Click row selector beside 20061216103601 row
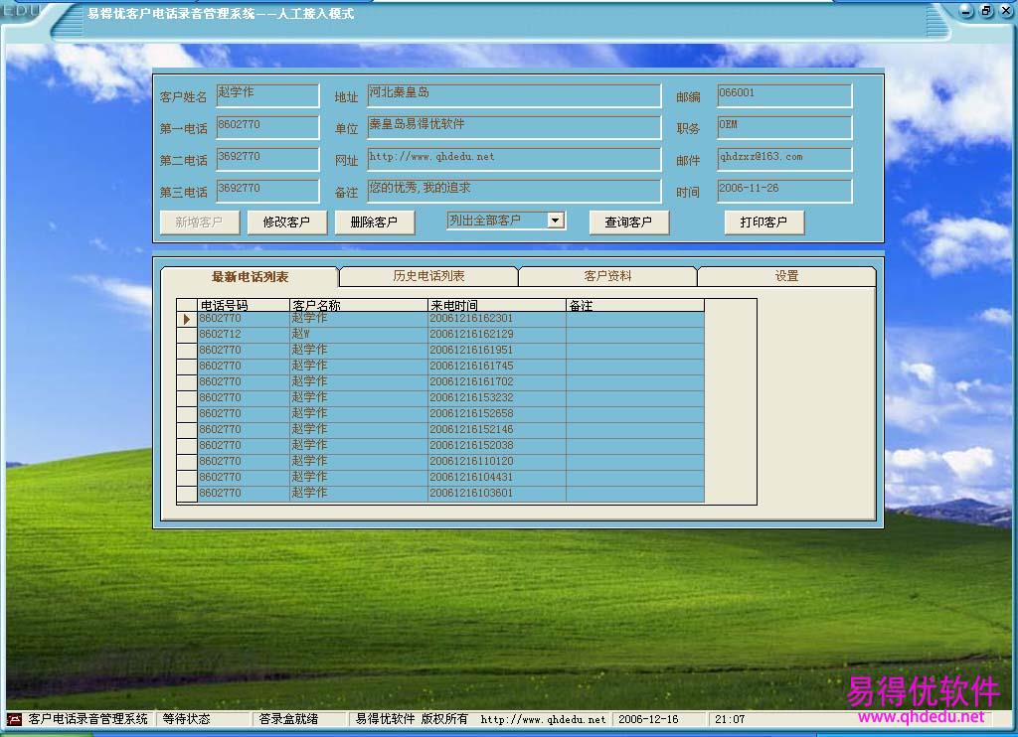 (x=187, y=494)
